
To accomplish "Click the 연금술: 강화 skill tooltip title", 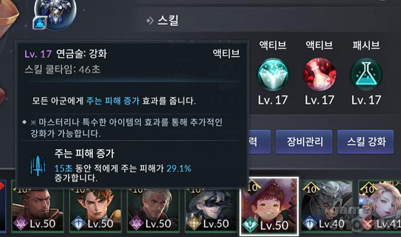I will (x=81, y=54).
